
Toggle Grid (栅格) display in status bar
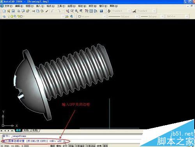[x=58, y=146]
